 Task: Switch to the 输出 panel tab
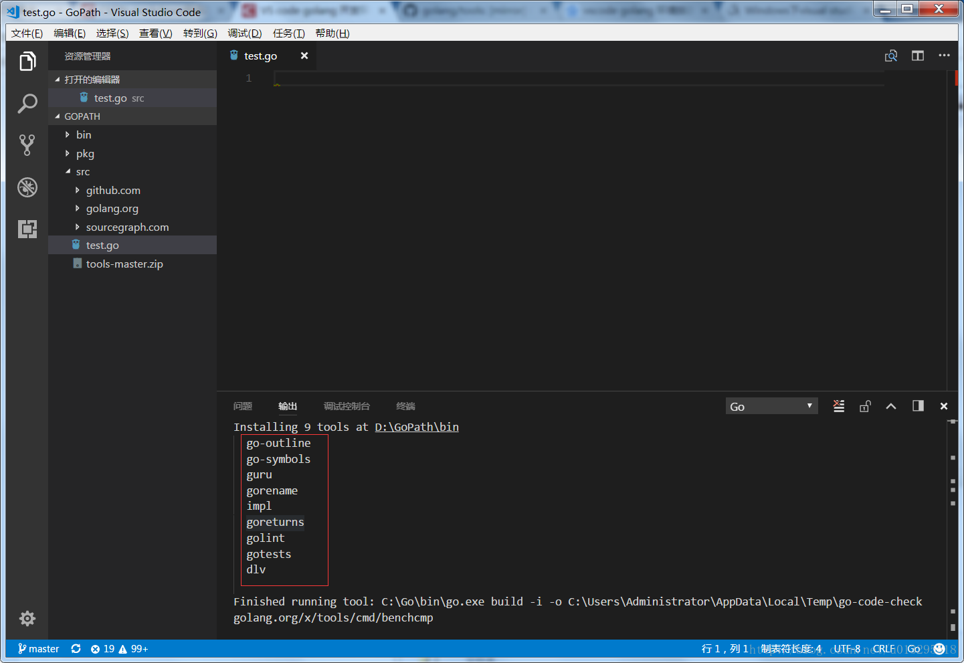[x=288, y=406]
